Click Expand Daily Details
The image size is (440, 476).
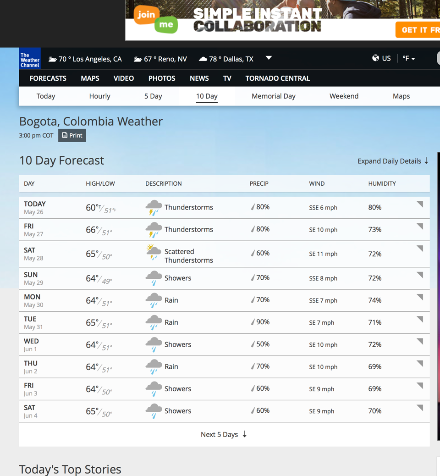(393, 161)
